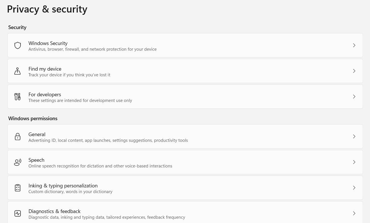Open Windows Security settings

pos(185,45)
